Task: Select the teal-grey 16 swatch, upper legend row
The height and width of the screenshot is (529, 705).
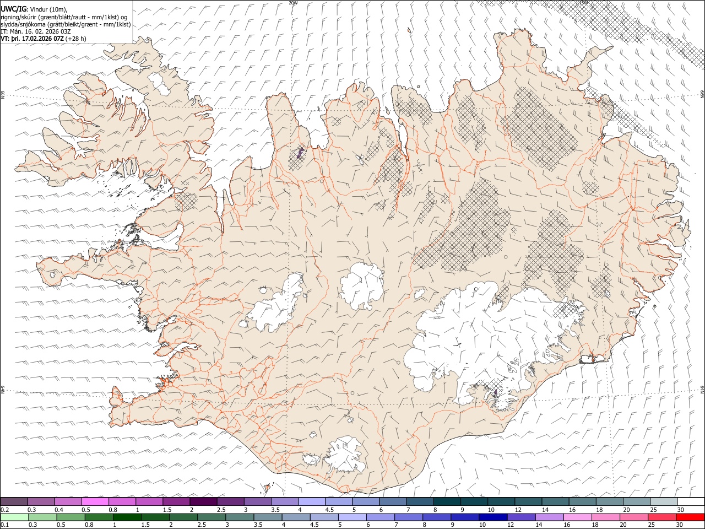Action: pos(582,501)
